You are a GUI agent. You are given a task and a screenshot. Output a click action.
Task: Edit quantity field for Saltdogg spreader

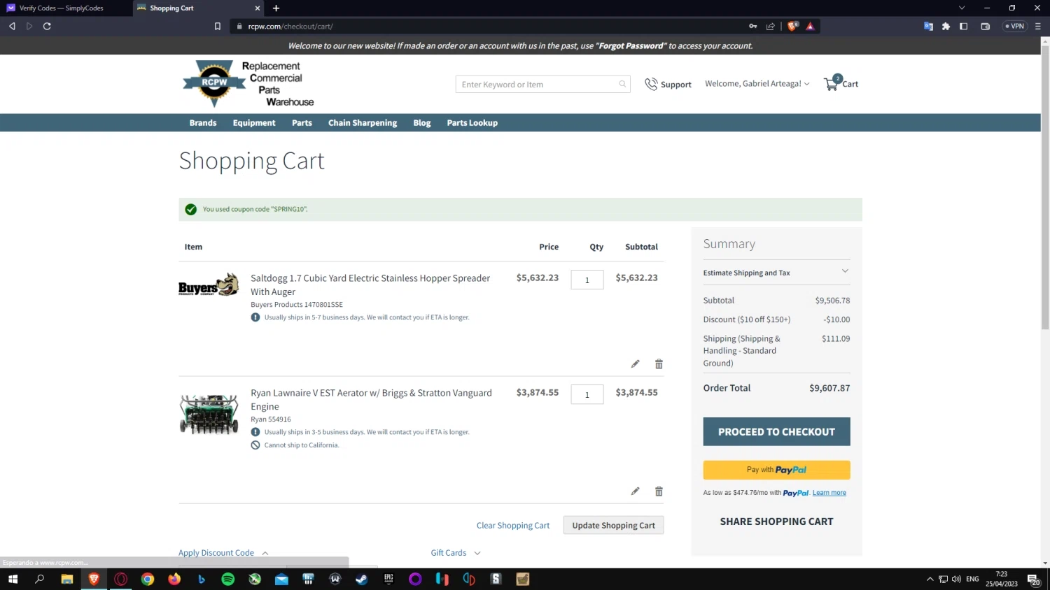tap(587, 280)
